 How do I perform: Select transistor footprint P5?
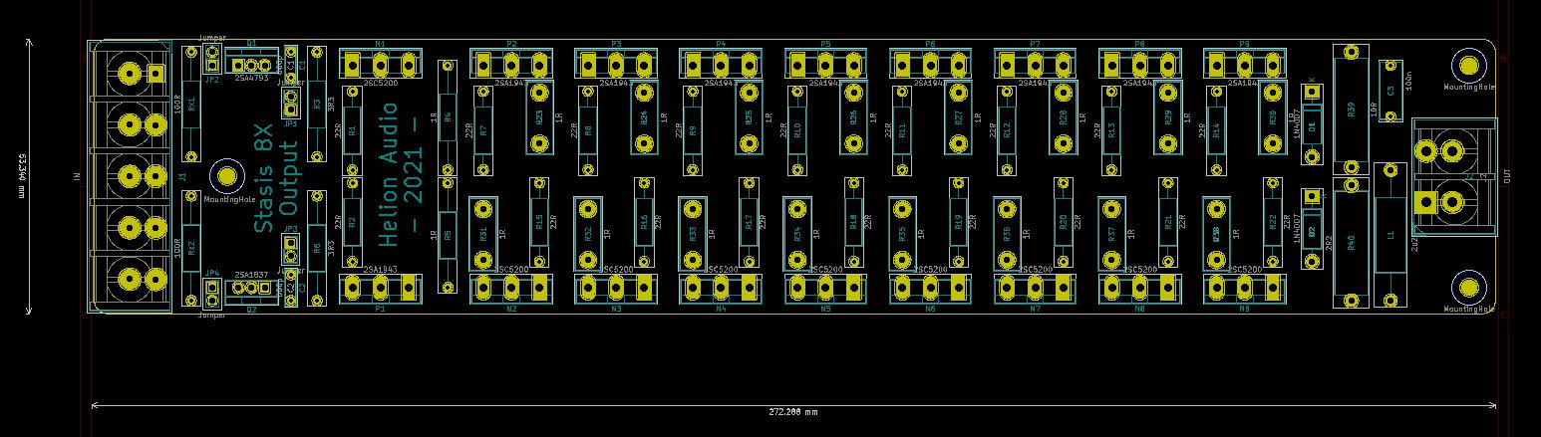pyautogui.click(x=825, y=64)
